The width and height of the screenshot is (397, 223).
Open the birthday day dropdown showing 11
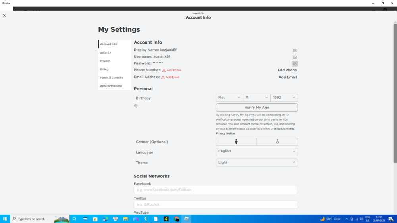point(257,98)
